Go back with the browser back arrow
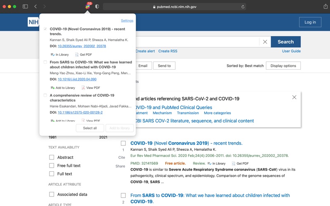 pos(35,7)
